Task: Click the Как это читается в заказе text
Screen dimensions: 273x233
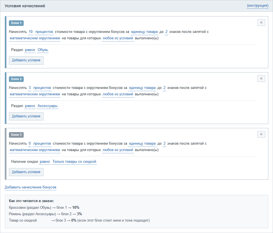Action: (x=31, y=201)
